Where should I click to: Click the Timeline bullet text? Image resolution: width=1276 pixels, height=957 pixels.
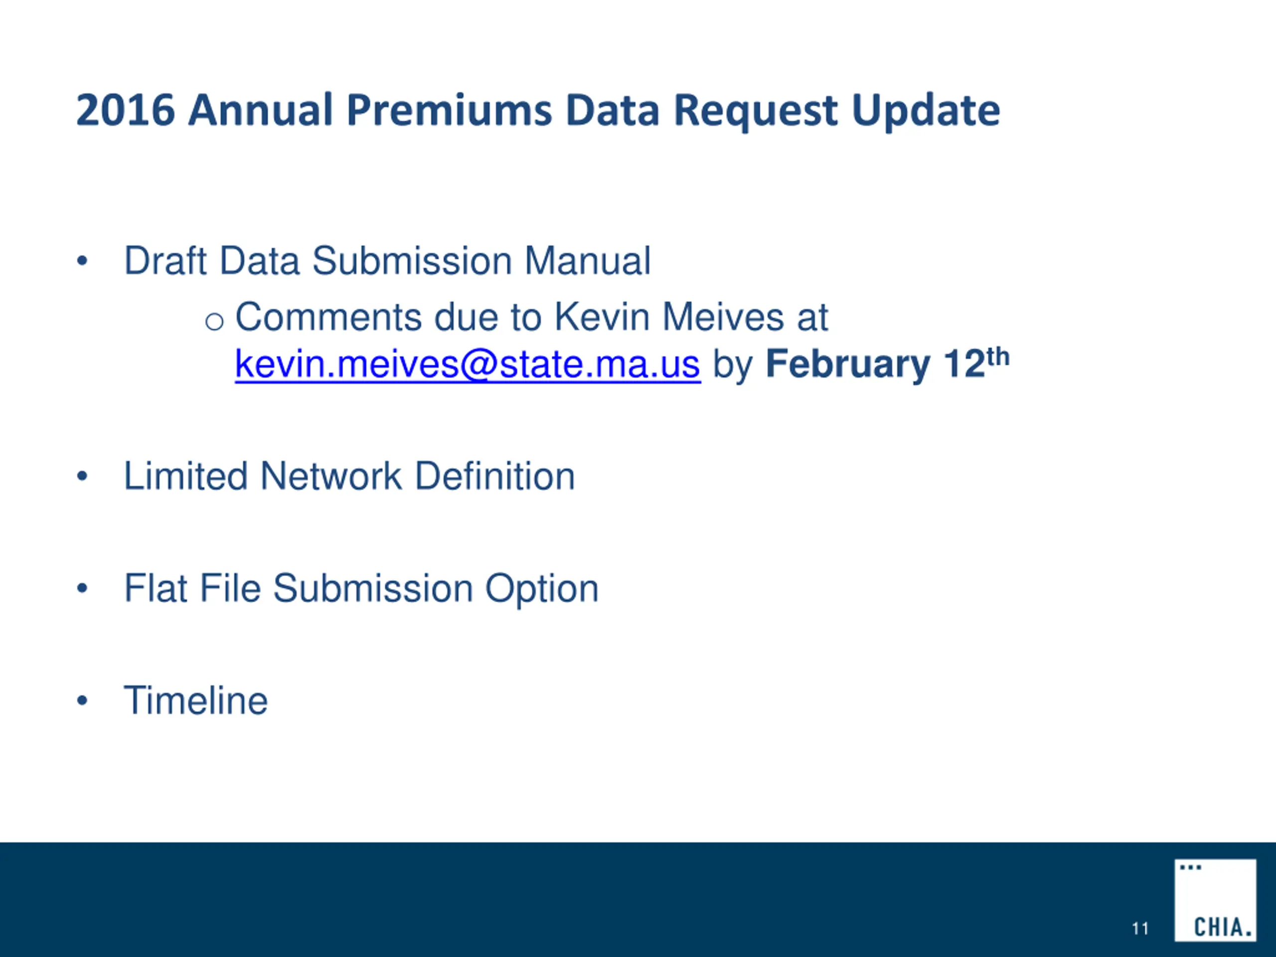pyautogui.click(x=195, y=700)
